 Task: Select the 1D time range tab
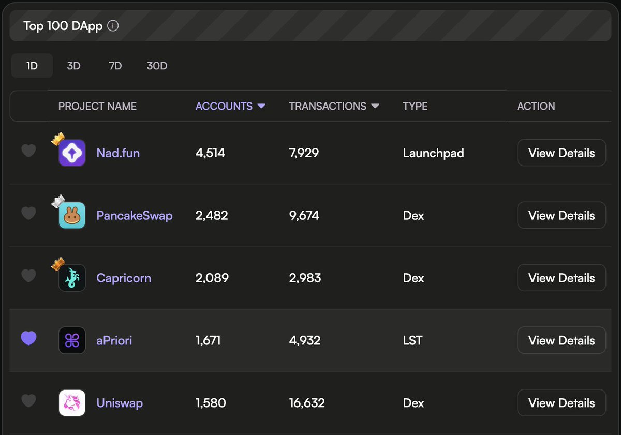(32, 66)
